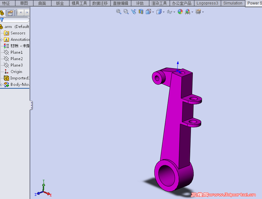Switch to the FeatureManager design tree tab
Screen dimensions: 262x199
(x=2, y=13)
